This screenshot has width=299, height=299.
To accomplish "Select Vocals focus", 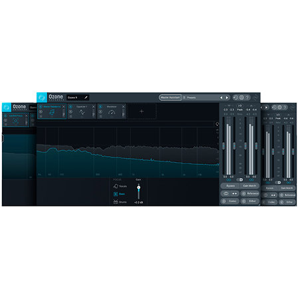I will [120, 186].
